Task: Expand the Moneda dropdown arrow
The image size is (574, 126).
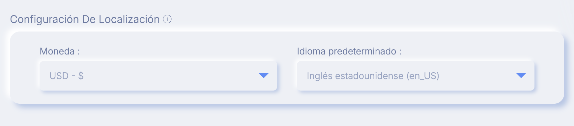Action: point(264,75)
